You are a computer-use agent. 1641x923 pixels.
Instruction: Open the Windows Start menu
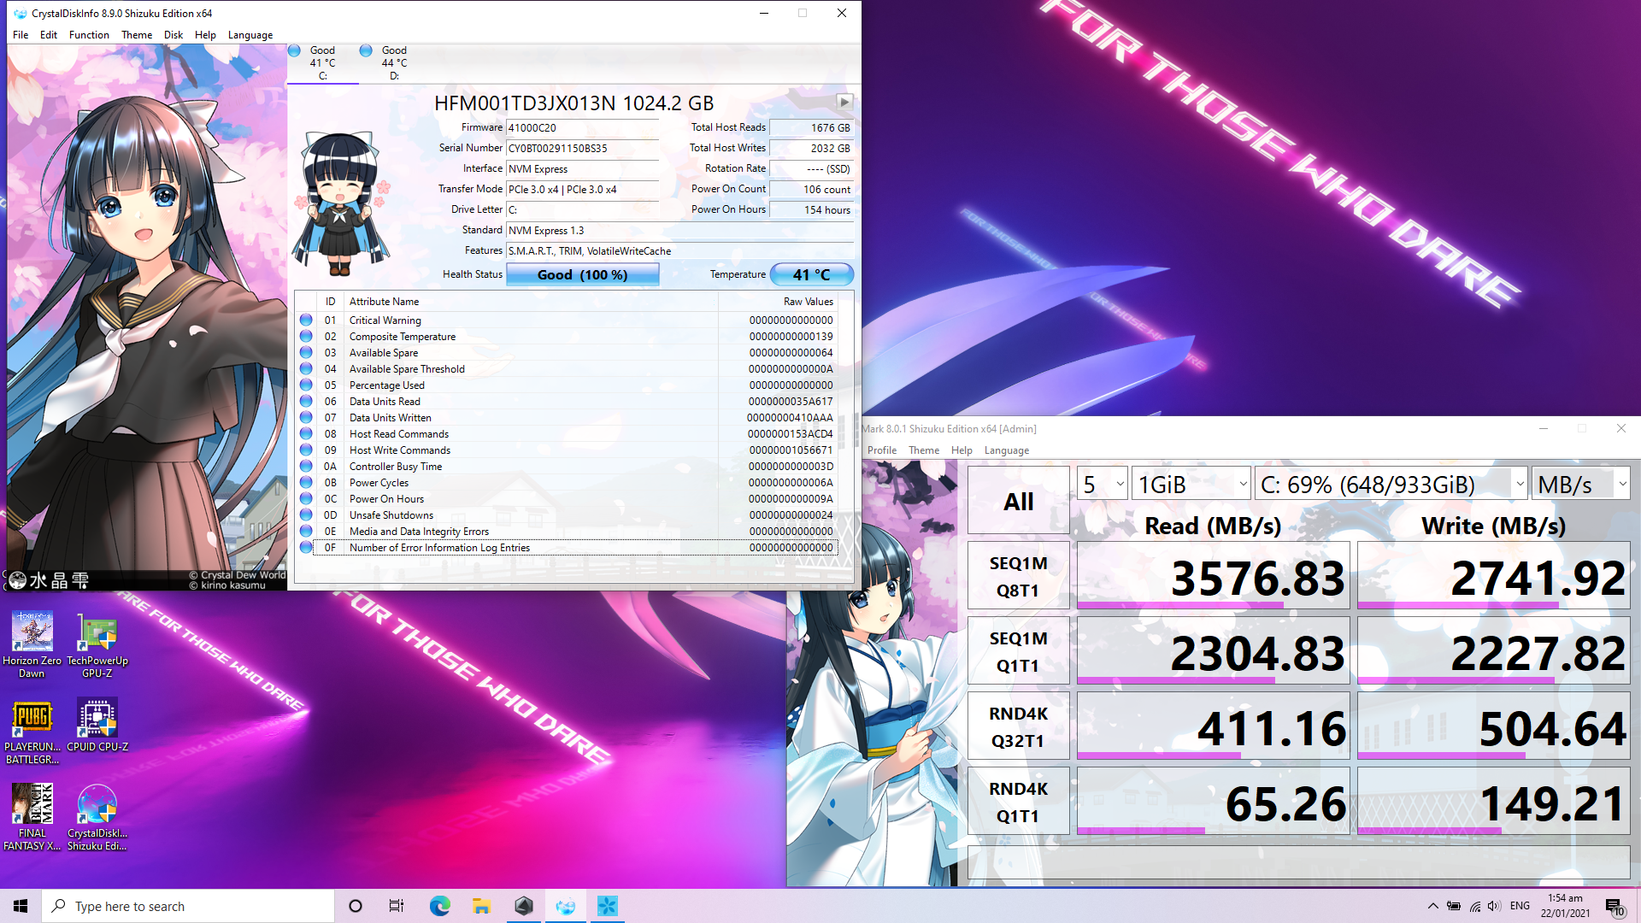[x=21, y=906]
